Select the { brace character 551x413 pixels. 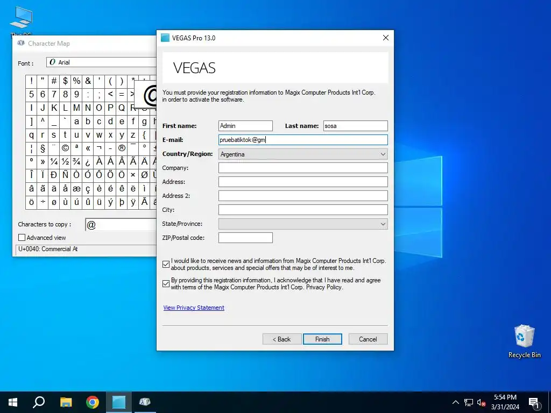144,135
